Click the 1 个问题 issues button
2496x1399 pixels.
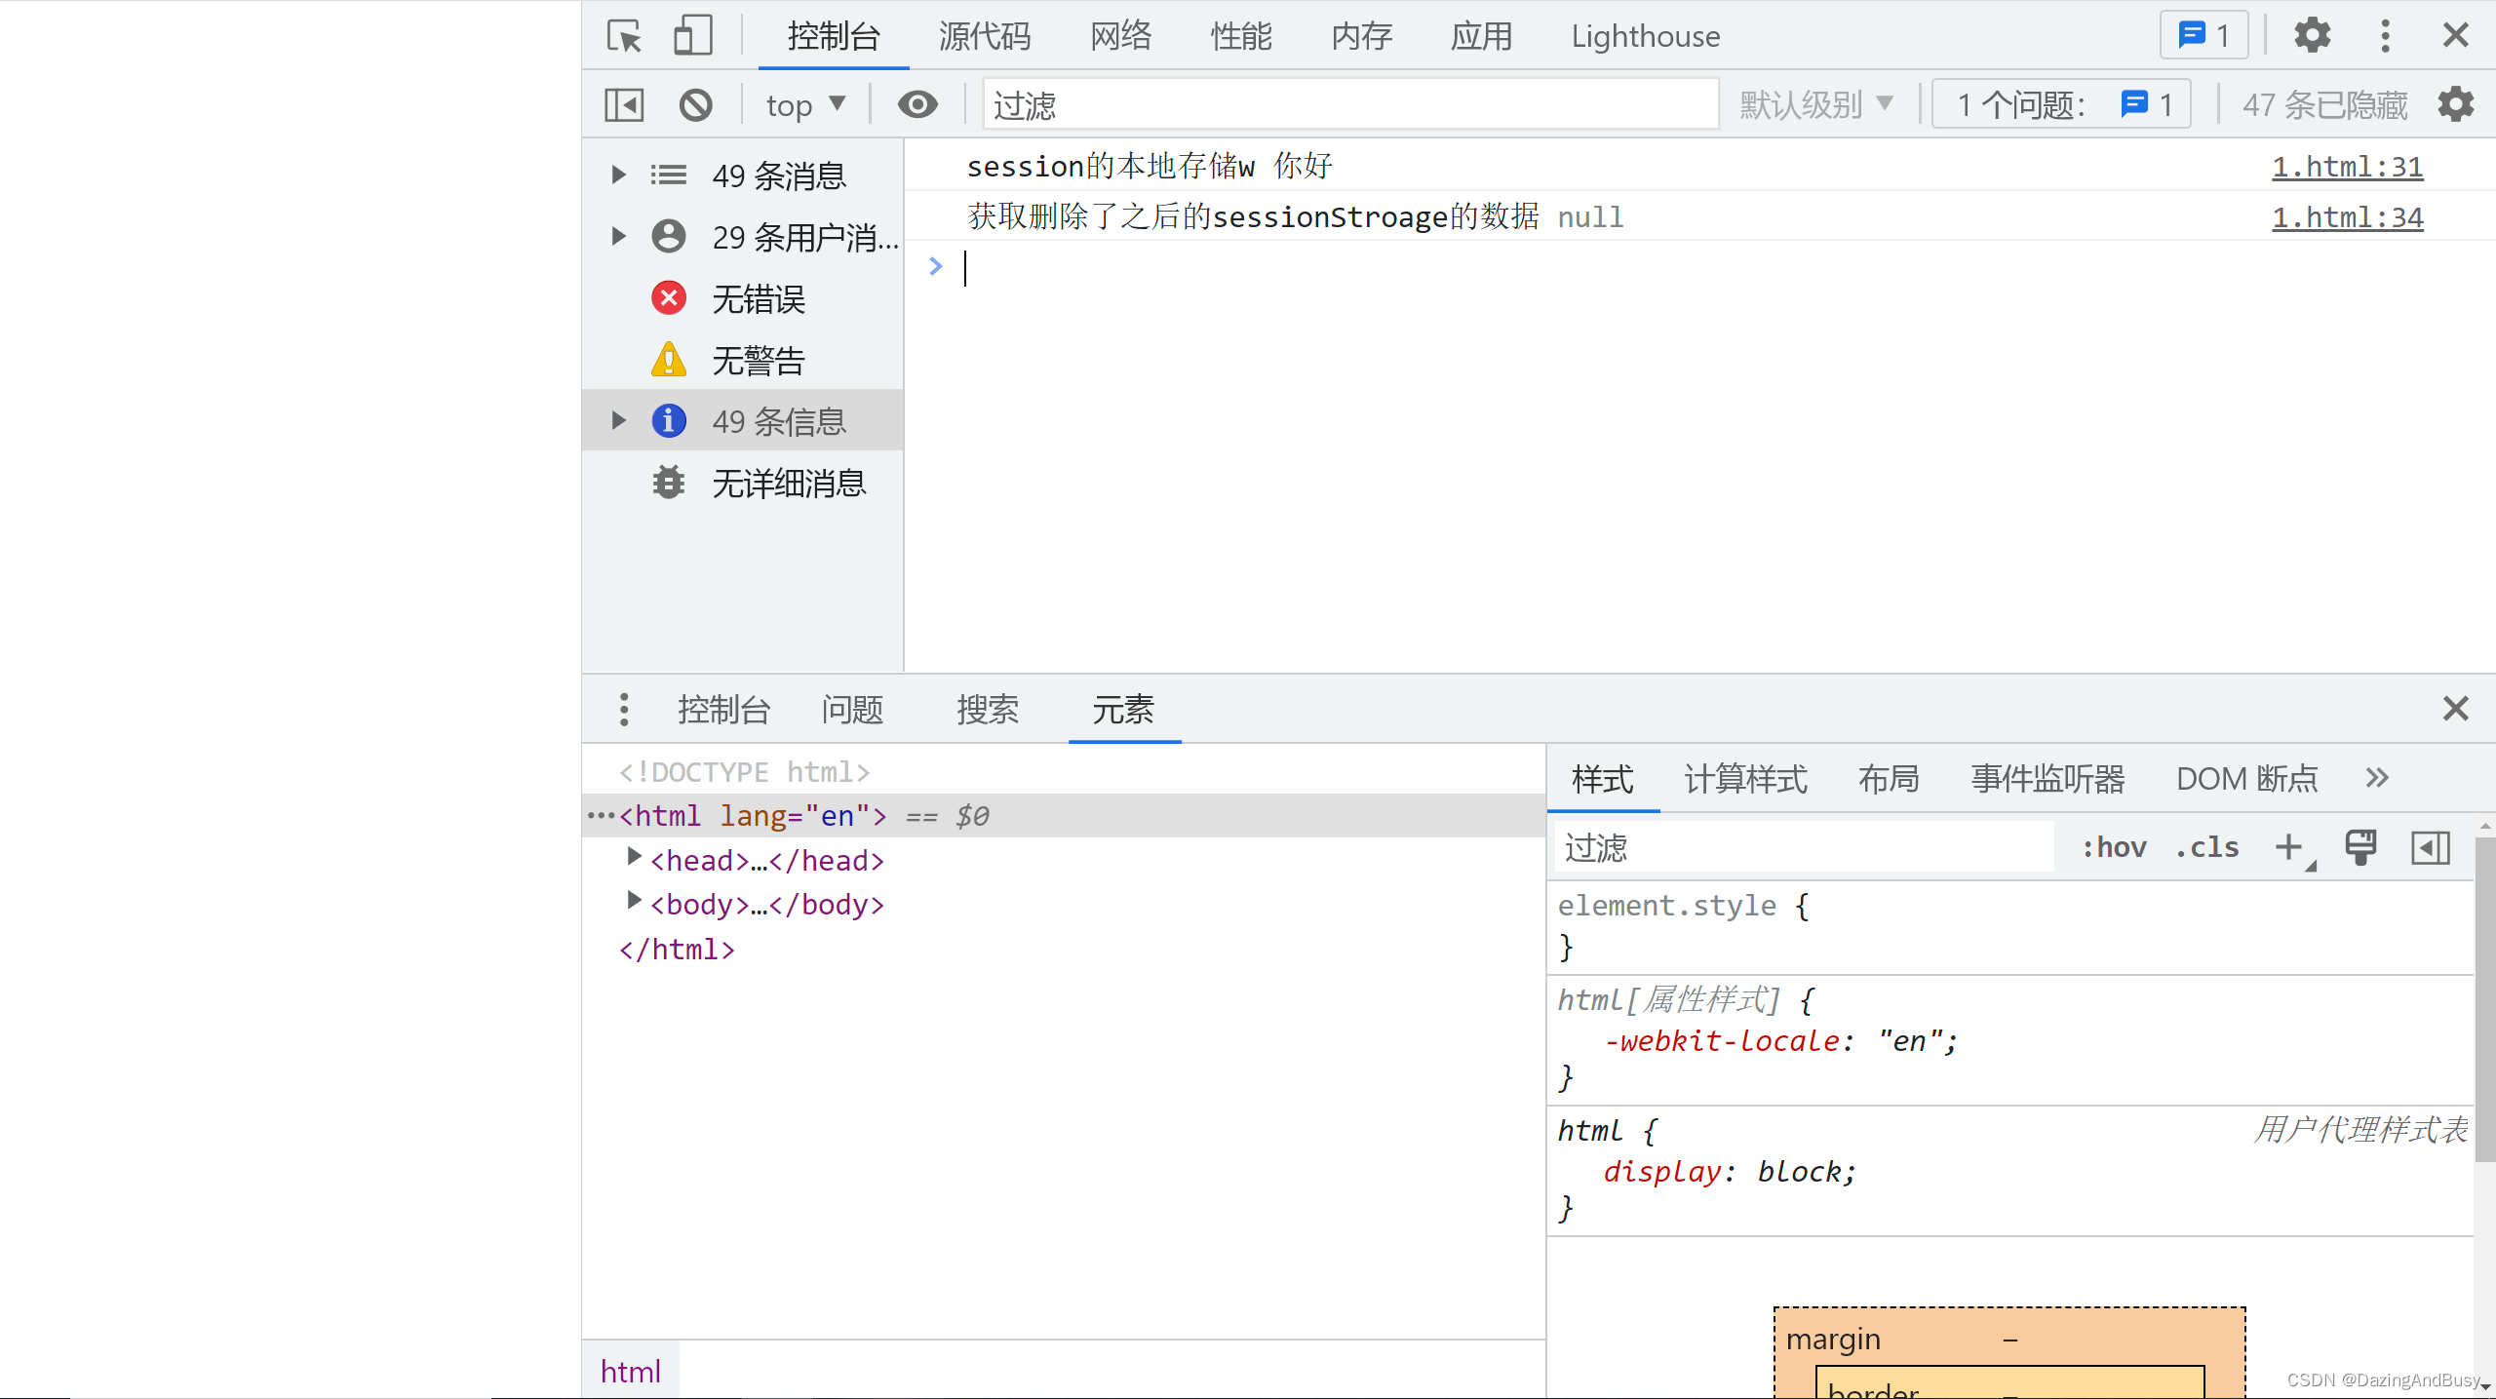tap(2061, 104)
